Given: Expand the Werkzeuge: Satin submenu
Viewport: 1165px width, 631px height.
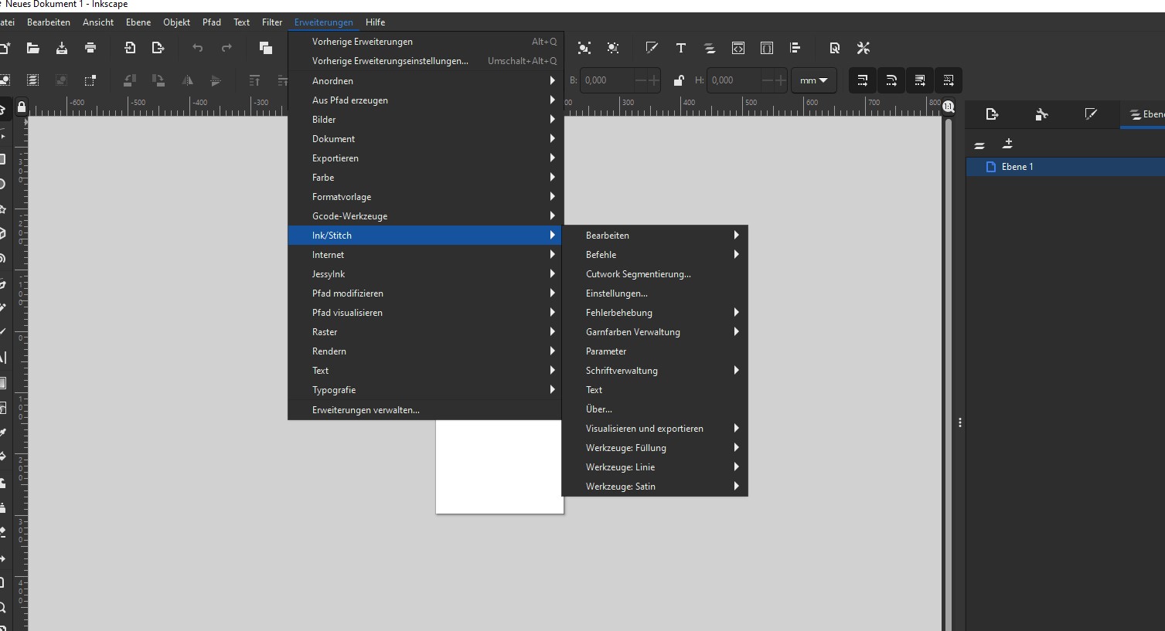Looking at the screenshot, I should pyautogui.click(x=621, y=486).
